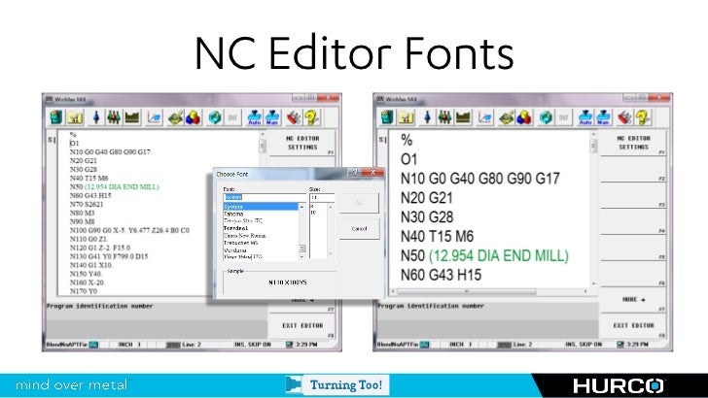This screenshot has width=708, height=398.
Task: Close the Choose Font dialog
Action: click(373, 172)
